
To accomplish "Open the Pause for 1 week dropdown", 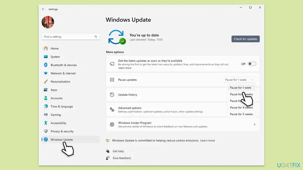I will pyautogui.click(x=239, y=80).
